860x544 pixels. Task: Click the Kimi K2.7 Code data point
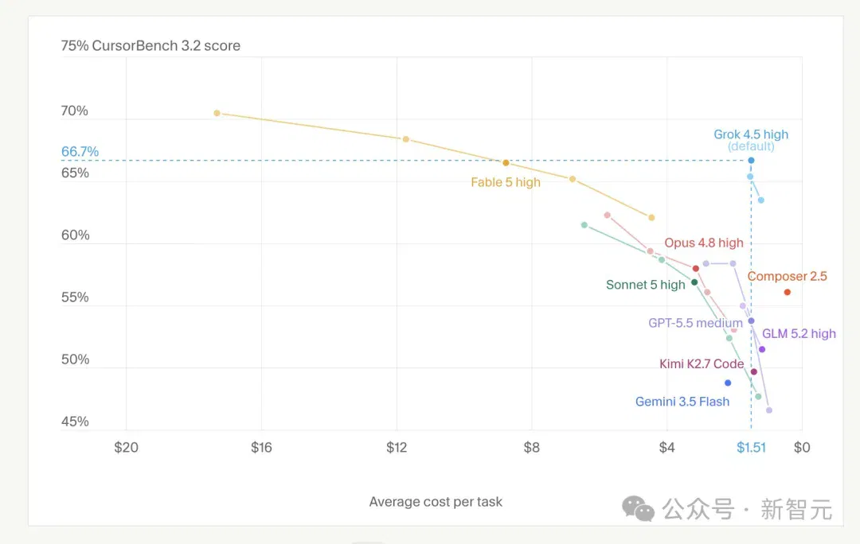coord(753,372)
